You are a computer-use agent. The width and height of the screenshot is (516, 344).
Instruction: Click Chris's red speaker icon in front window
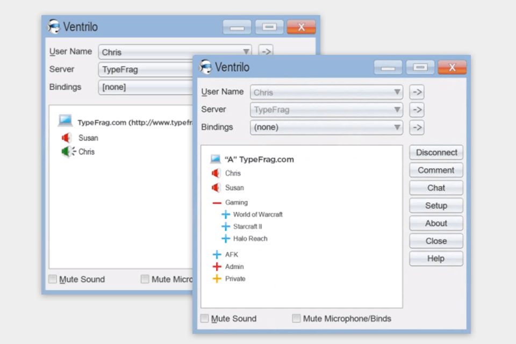(x=216, y=173)
